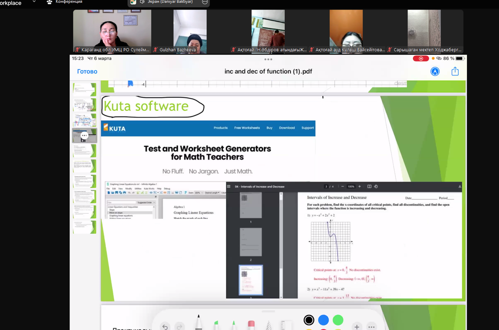
Task: Open screen share options ellipsis menu
Action: tap(205, 2)
